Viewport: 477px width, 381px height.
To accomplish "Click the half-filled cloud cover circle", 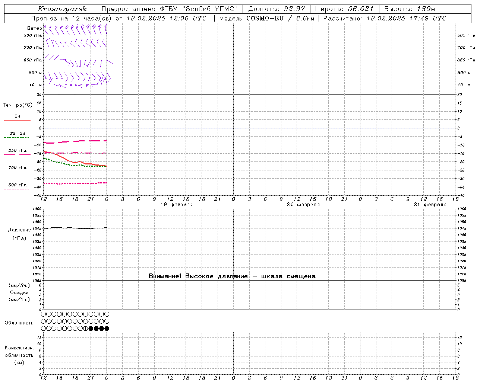I will point(86,329).
